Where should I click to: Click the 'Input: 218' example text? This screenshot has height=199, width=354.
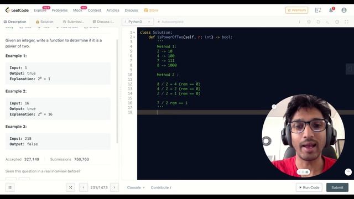click(x=20, y=138)
